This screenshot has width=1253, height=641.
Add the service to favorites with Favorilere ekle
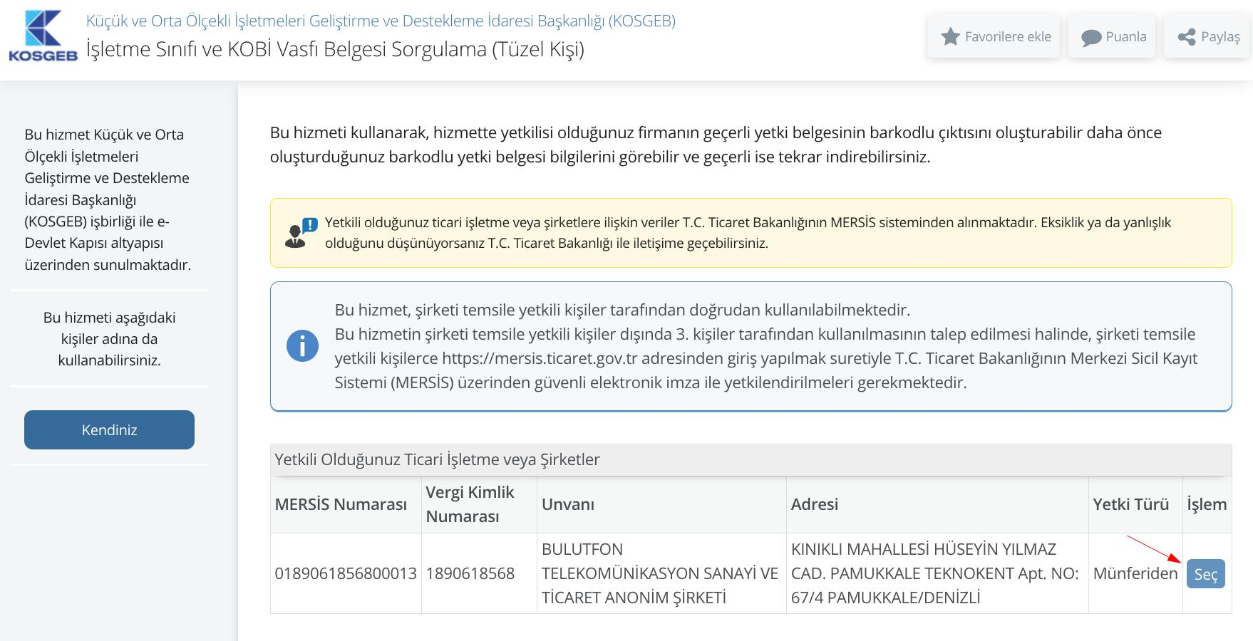pos(994,36)
